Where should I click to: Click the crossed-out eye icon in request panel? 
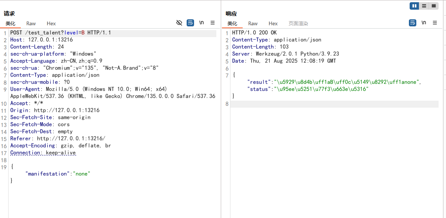179,23
